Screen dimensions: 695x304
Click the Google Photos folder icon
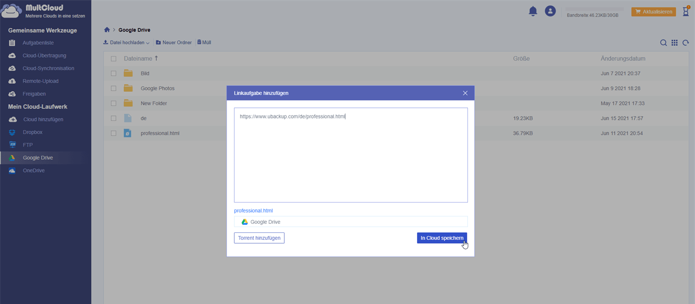[x=128, y=88]
